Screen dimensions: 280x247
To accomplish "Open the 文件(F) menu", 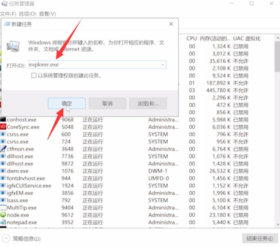I will pyautogui.click(x=8, y=14).
